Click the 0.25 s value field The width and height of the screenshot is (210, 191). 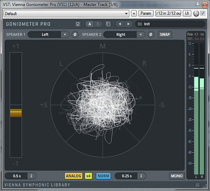(127, 176)
